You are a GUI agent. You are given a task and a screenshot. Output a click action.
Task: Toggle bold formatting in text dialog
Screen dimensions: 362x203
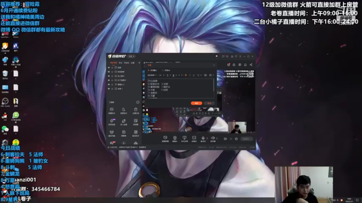click(186, 75)
